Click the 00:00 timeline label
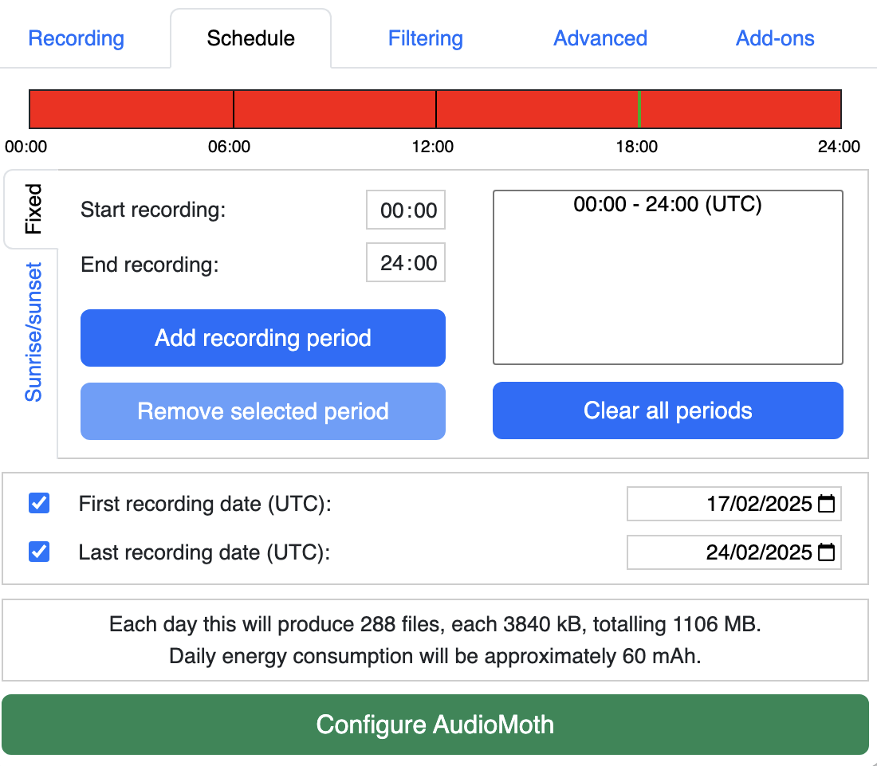This screenshot has width=877, height=766. click(x=26, y=147)
